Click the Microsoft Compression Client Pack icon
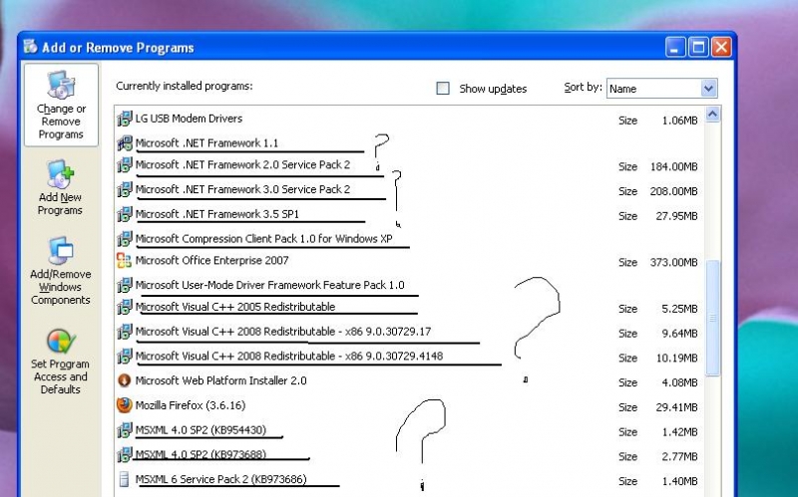 pos(124,239)
